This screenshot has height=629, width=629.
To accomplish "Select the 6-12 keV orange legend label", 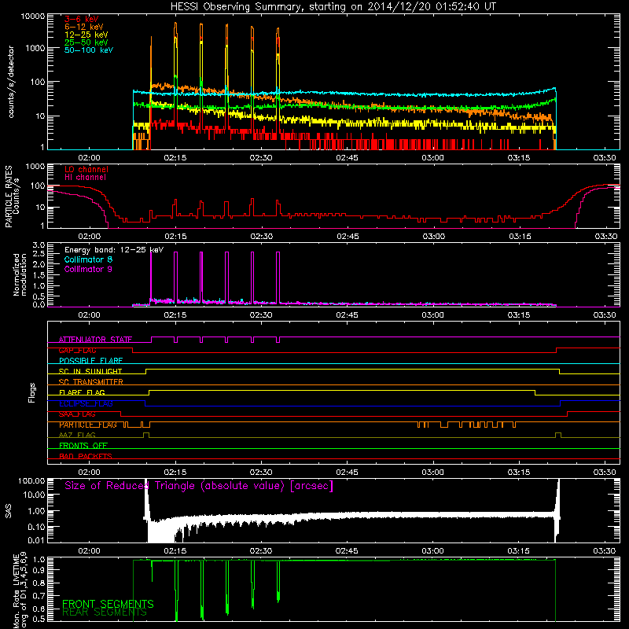I will [84, 27].
